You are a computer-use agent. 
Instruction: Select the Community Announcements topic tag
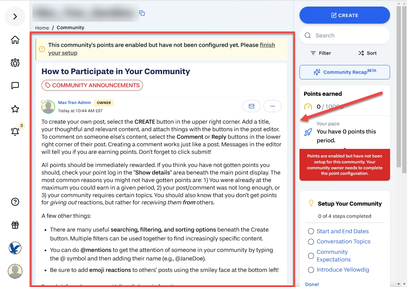point(92,85)
